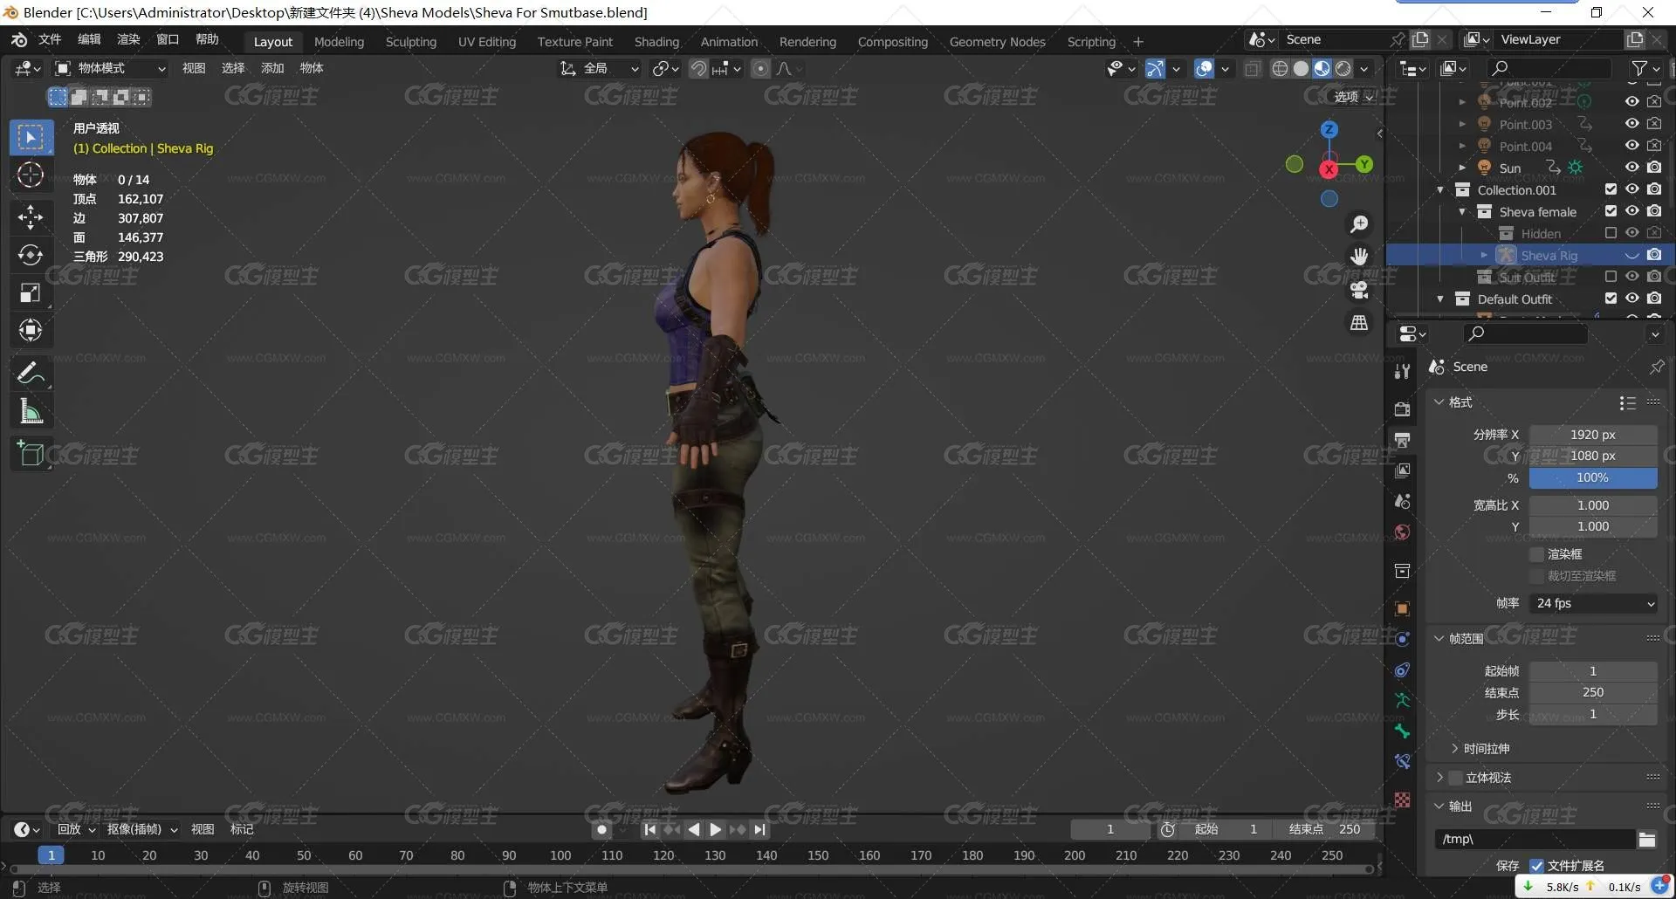
Task: Enable the 渲染框 render region checkbox
Action: [1537, 554]
